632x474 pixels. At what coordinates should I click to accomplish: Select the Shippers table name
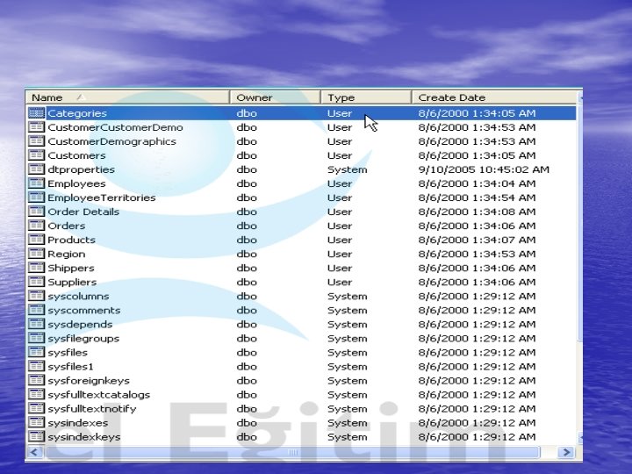click(71, 269)
